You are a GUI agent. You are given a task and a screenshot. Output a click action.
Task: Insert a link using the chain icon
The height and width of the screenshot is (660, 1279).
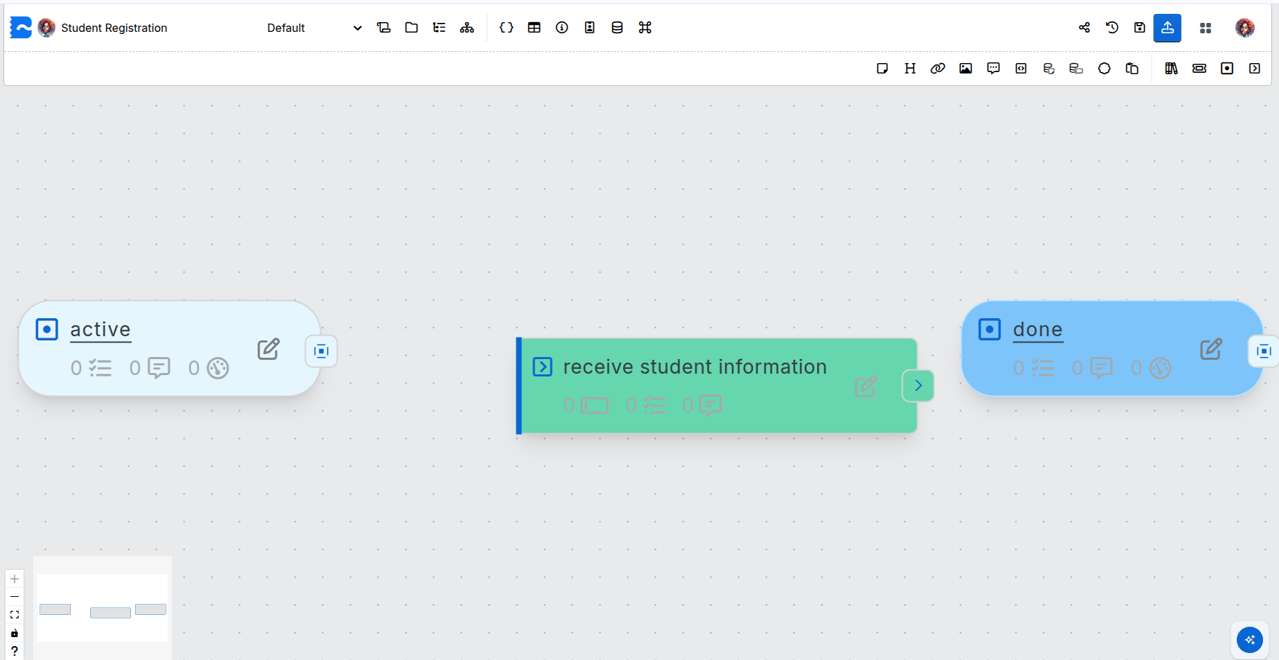tap(938, 68)
